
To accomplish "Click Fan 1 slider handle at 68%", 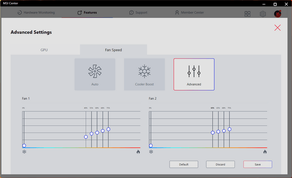I will point(103,131).
